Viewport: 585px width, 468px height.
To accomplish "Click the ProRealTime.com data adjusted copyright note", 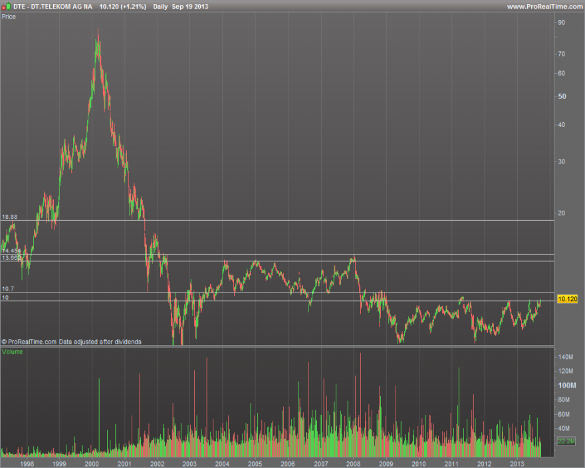I will click(x=71, y=342).
